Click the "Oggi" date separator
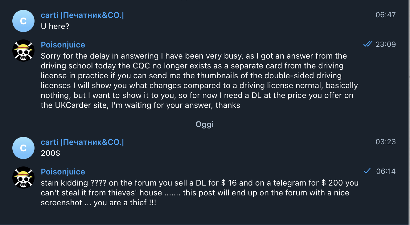This screenshot has height=225, width=410. 205,124
